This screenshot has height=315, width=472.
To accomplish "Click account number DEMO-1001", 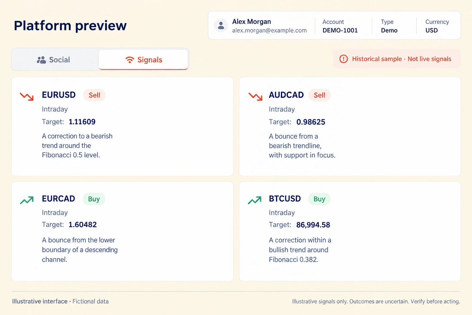I will pyautogui.click(x=340, y=30).
